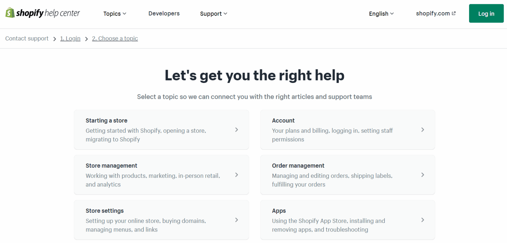
Task: Click the chevron arrow on Store settings card
Action: pyautogui.click(x=236, y=220)
